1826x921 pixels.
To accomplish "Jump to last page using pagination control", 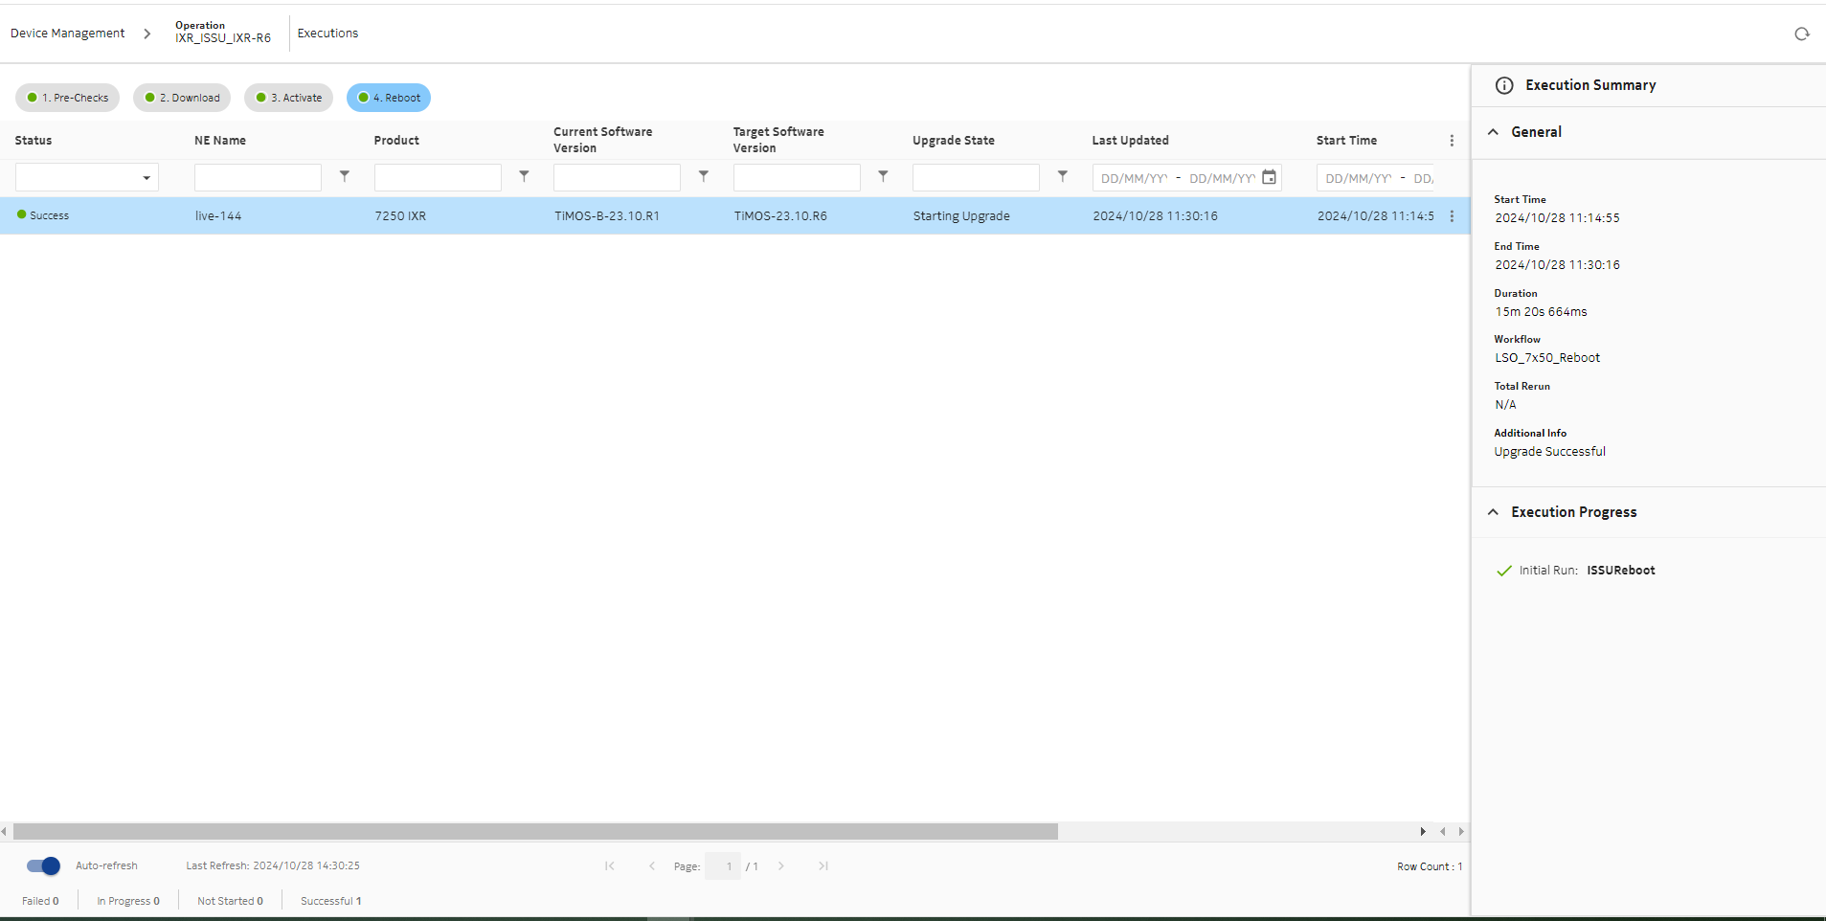I will (823, 865).
